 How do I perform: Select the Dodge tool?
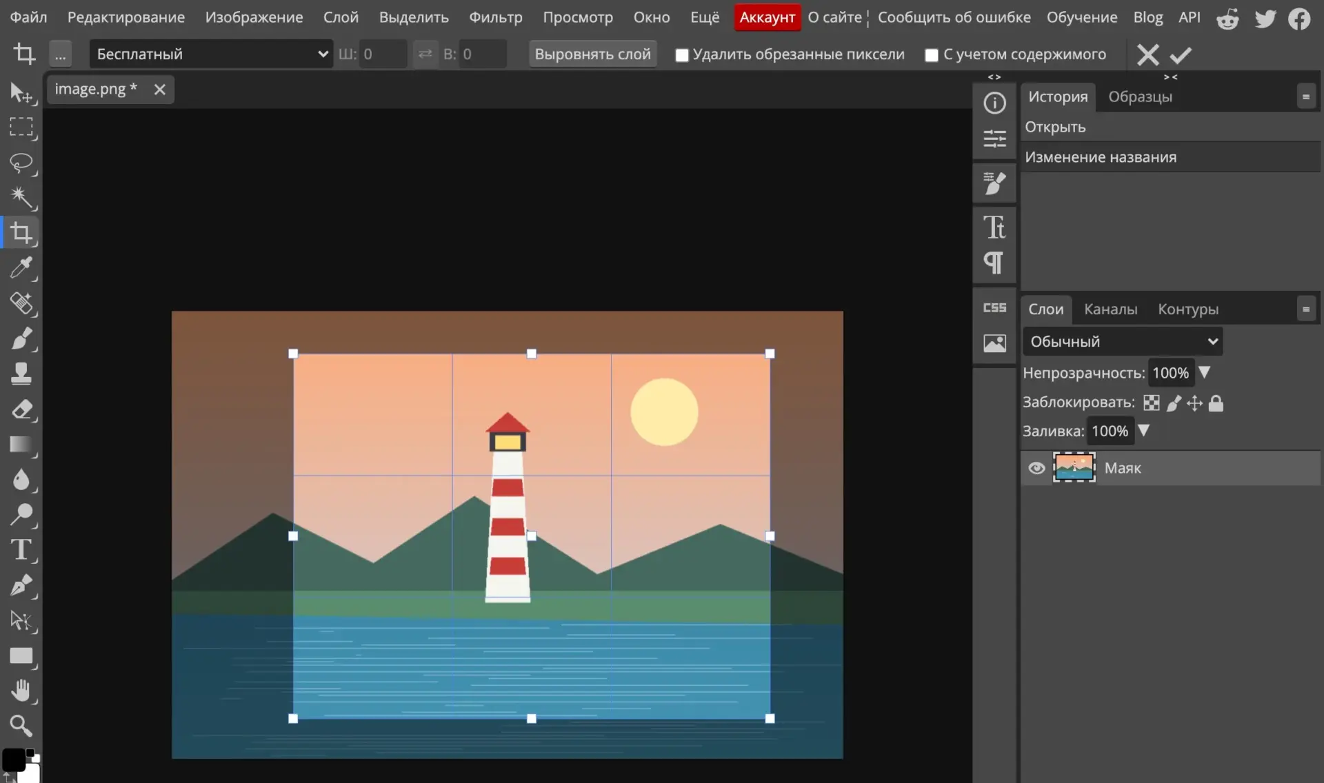[21, 515]
